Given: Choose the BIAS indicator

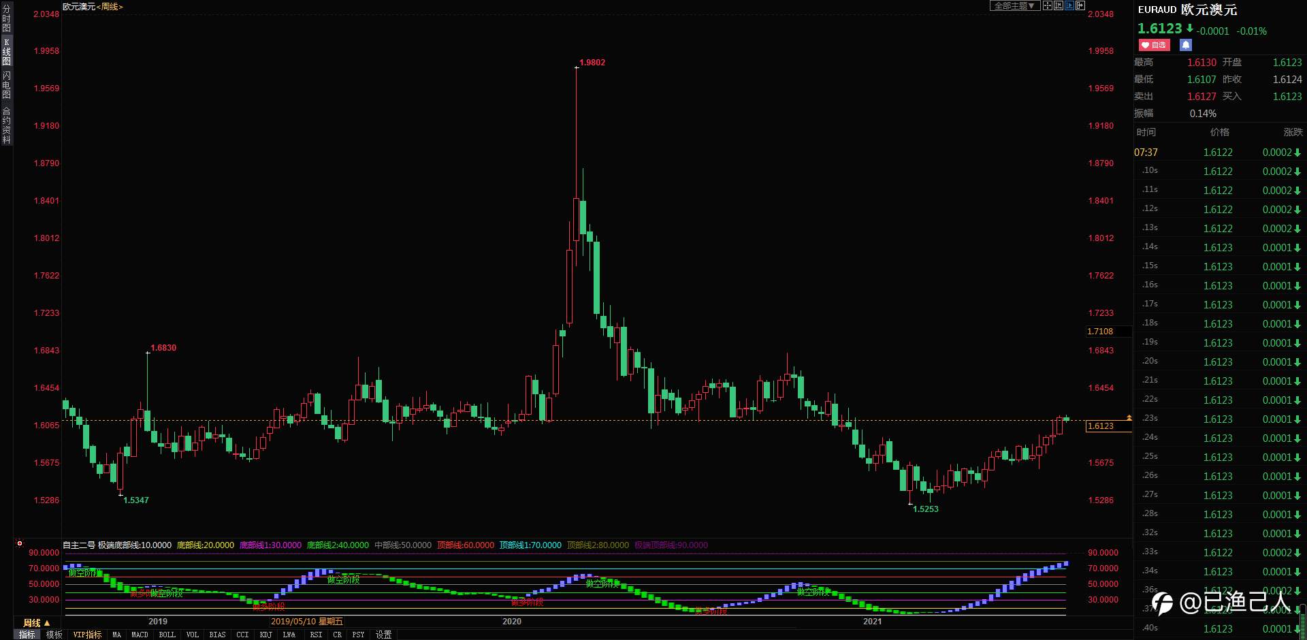Looking at the screenshot, I should point(218,635).
